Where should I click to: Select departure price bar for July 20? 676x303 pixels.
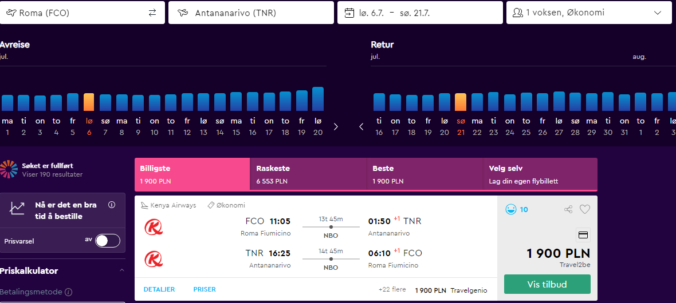pos(318,99)
